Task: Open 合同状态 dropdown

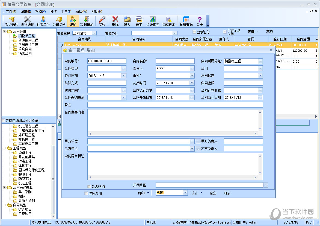Action: (260, 76)
